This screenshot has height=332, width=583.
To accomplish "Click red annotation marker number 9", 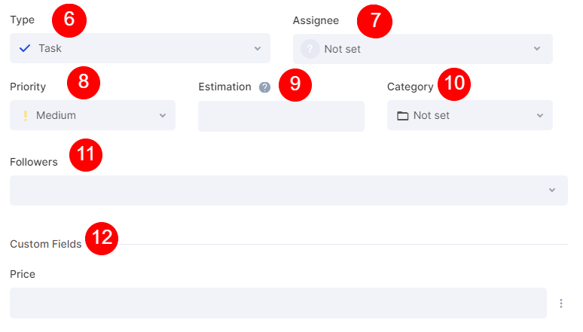I will [295, 85].
